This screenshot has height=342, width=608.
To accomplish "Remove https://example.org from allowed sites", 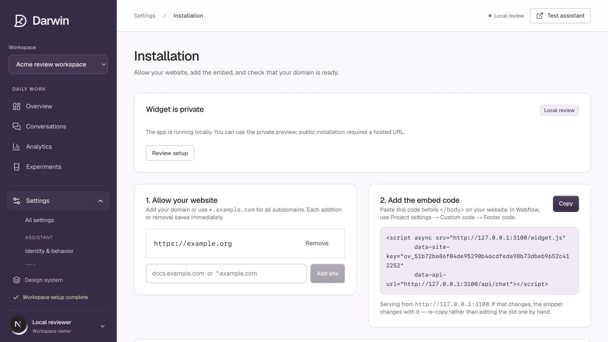I will point(317,243).
